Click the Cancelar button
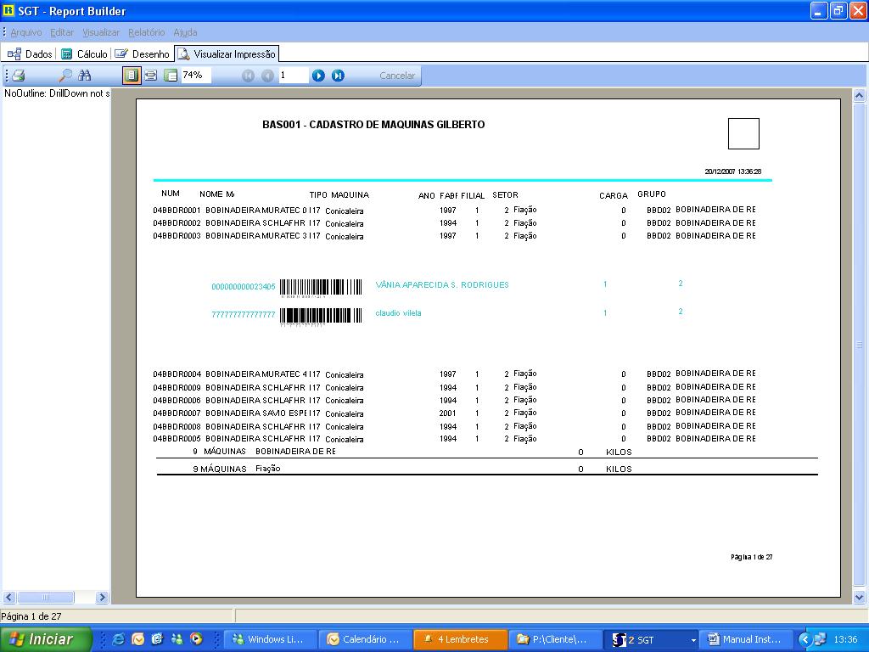Viewport: 869px width, 652px height. (x=397, y=76)
